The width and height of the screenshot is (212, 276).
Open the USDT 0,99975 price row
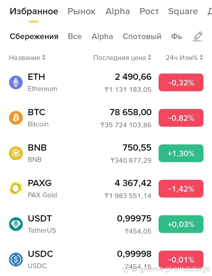point(106,224)
